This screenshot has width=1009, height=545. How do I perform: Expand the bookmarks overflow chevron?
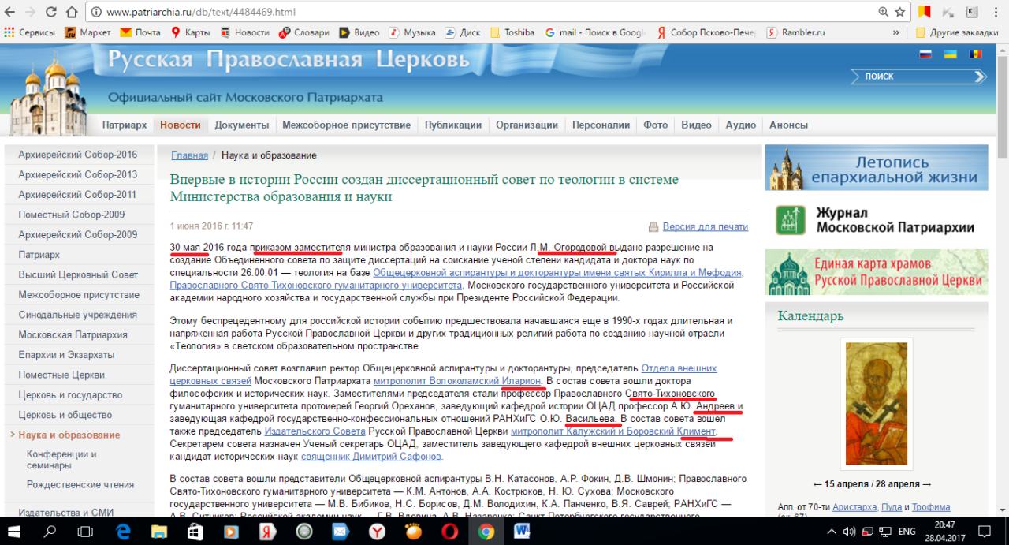point(896,32)
